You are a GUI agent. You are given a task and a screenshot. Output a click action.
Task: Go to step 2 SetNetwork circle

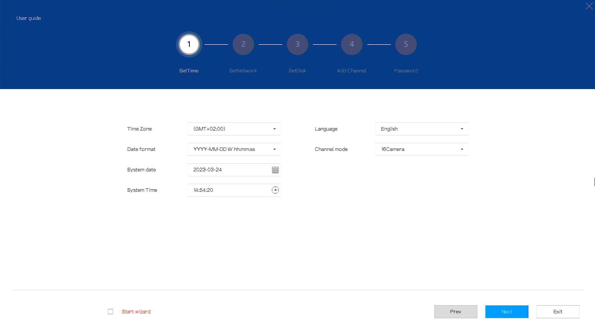pos(243,44)
